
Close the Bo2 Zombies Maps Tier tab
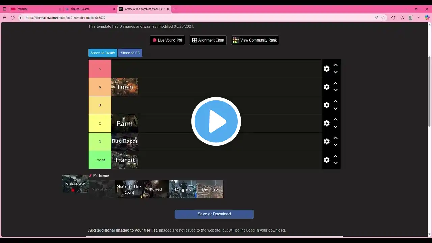pyautogui.click(x=168, y=9)
